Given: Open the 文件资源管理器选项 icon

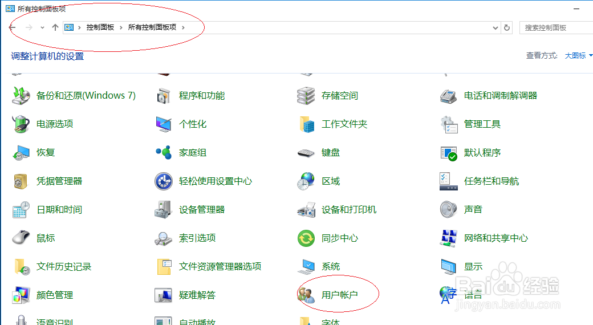Looking at the screenshot, I should tap(164, 266).
